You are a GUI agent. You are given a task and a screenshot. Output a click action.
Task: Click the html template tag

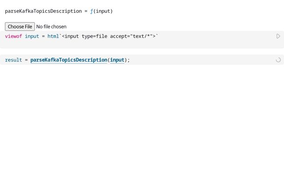click(x=53, y=36)
